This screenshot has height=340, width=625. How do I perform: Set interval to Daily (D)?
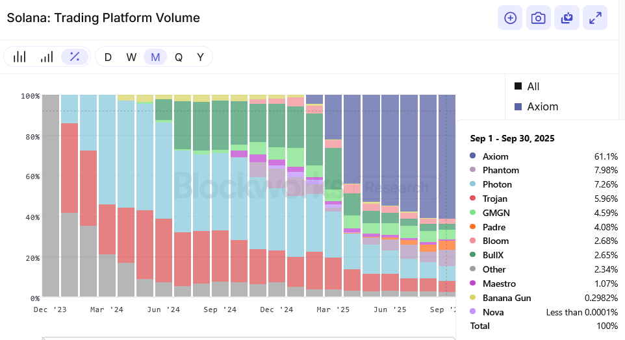[108, 57]
